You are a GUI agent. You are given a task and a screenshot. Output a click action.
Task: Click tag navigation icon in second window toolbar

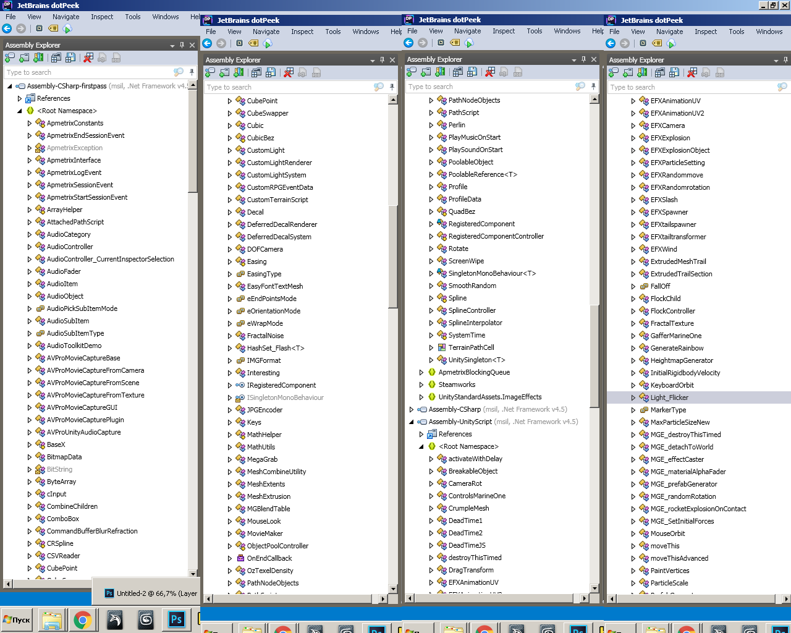pyautogui.click(x=253, y=43)
